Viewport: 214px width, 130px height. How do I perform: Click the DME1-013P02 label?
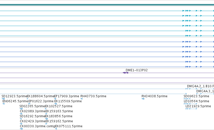(x=137, y=70)
